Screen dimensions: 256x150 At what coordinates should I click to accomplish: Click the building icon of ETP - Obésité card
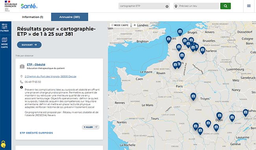[22, 66]
